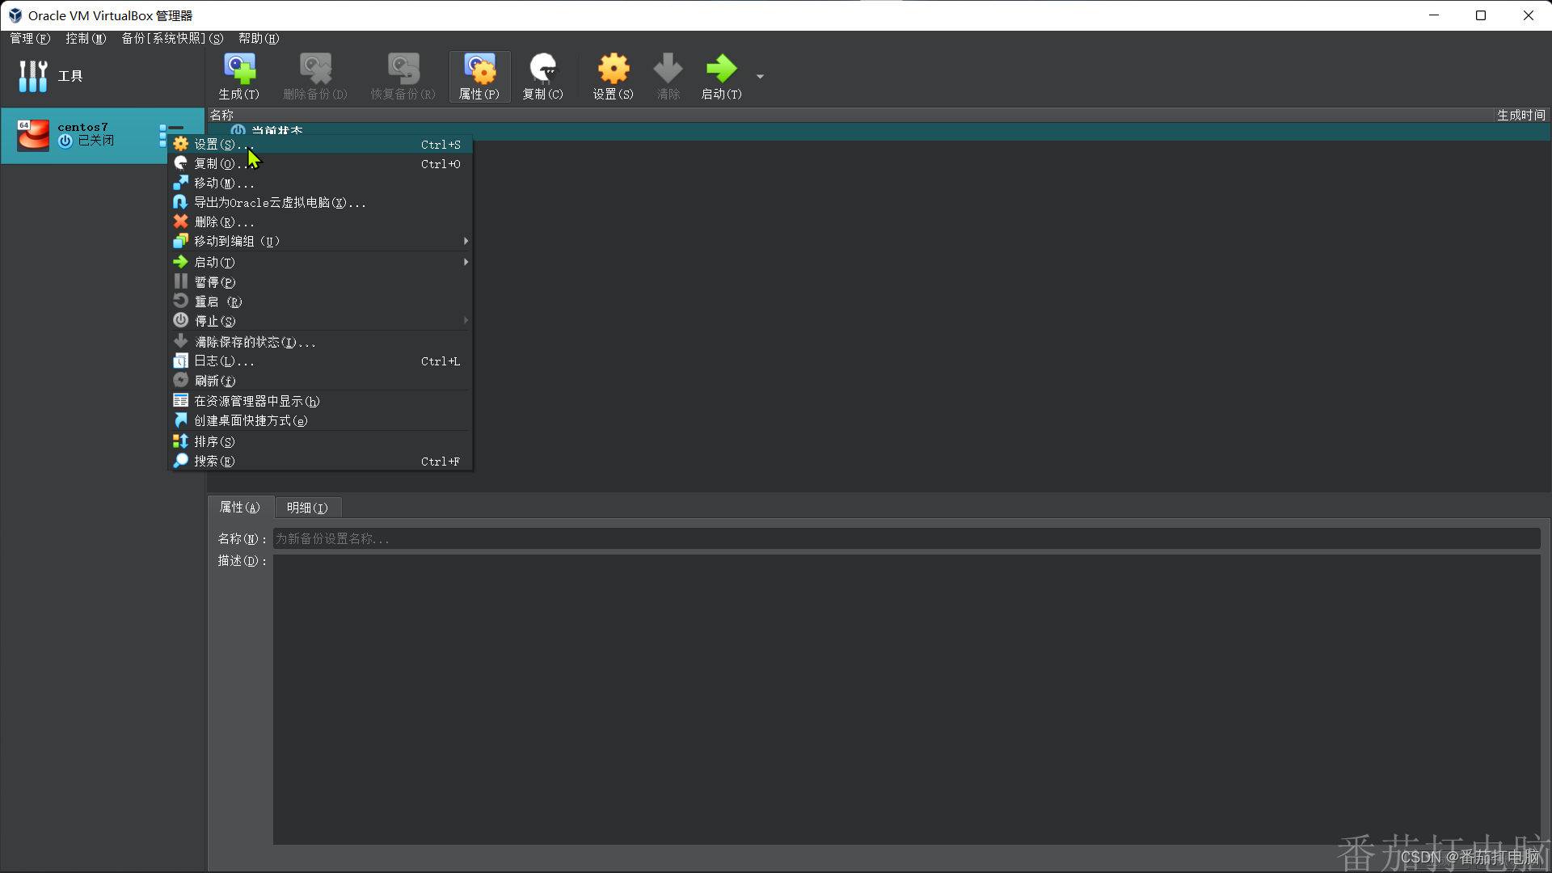
Task: Expand the 停止(S) submenu entry
Action: (320, 321)
